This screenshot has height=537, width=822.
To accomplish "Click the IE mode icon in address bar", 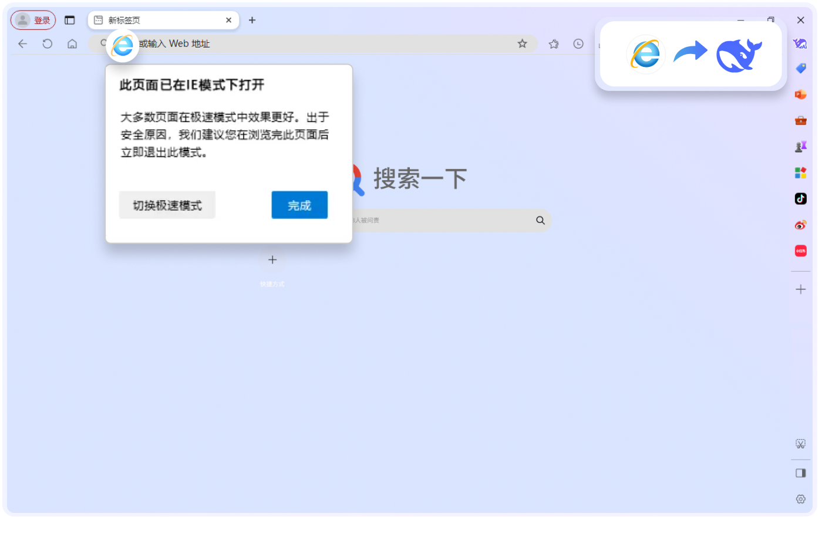I will pos(123,45).
